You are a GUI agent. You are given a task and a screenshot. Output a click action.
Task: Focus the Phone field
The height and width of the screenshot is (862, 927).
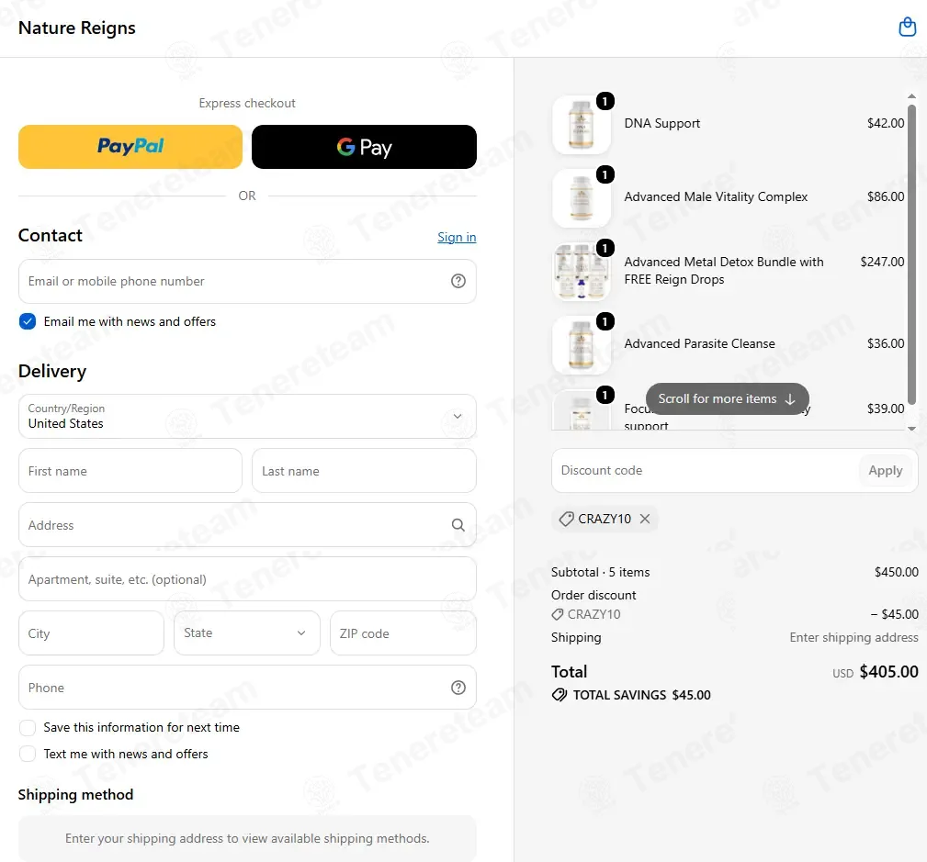click(247, 688)
